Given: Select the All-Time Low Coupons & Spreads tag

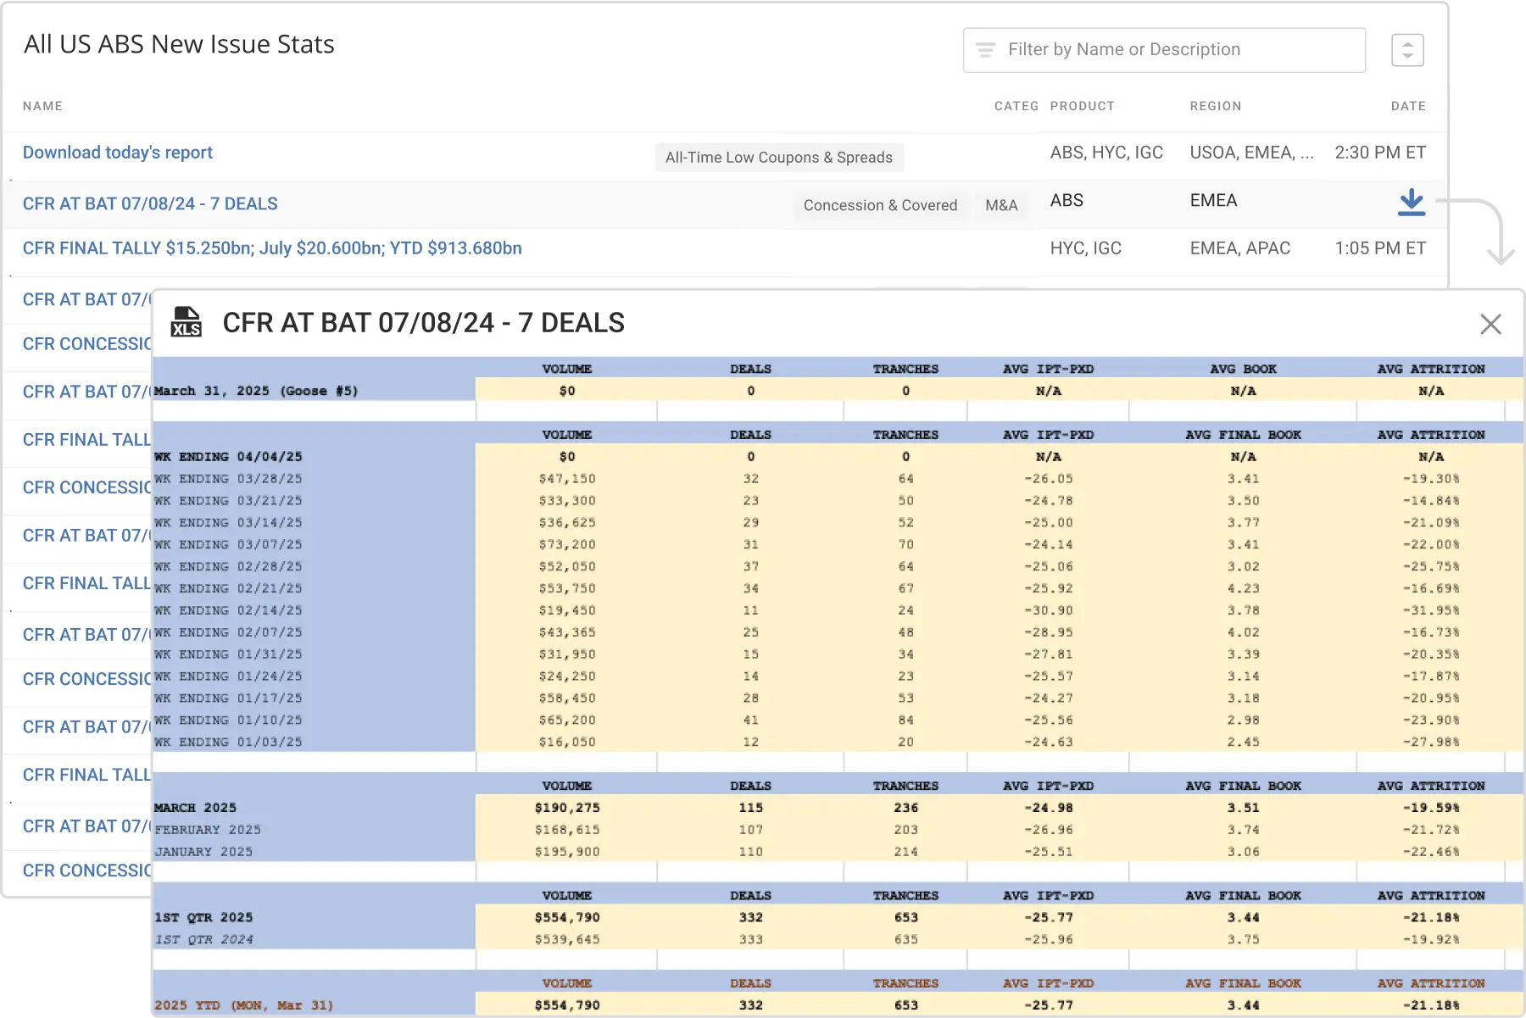Looking at the screenshot, I should click(778, 158).
